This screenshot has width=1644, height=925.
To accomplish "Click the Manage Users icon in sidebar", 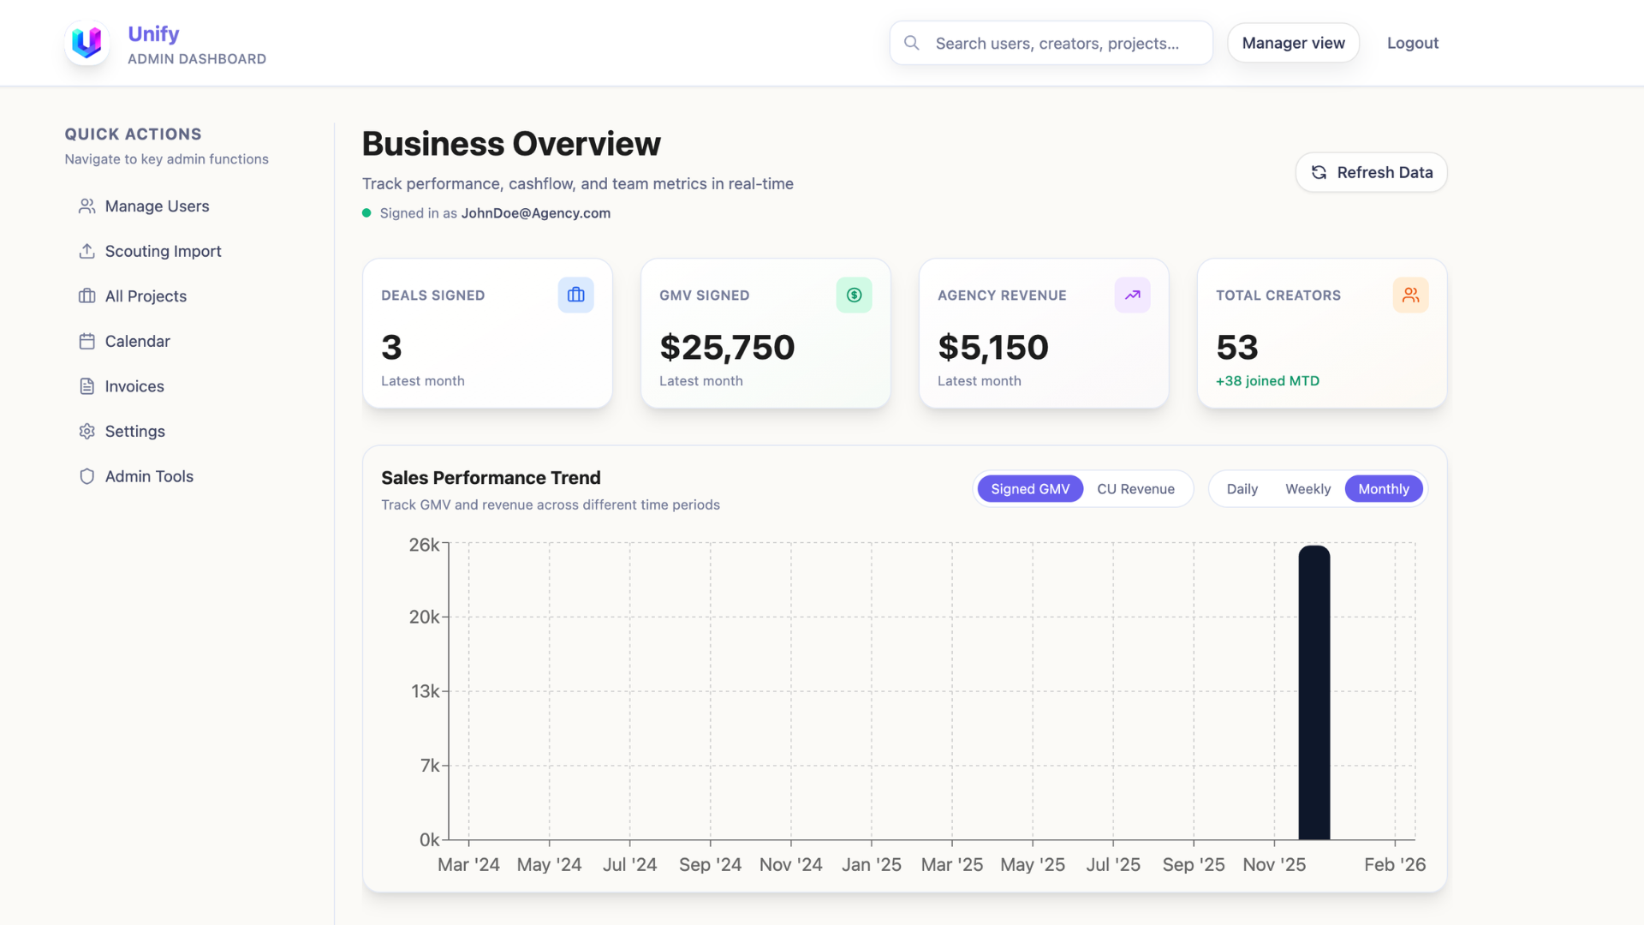I will pos(87,206).
